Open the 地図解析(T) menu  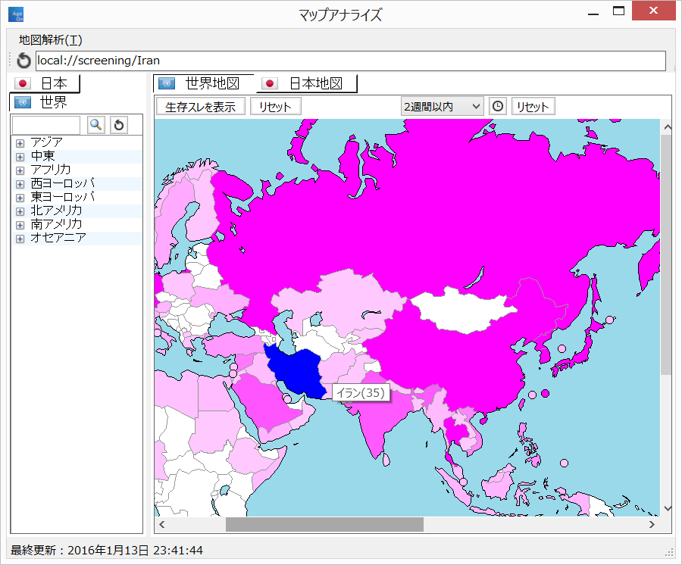[50, 40]
